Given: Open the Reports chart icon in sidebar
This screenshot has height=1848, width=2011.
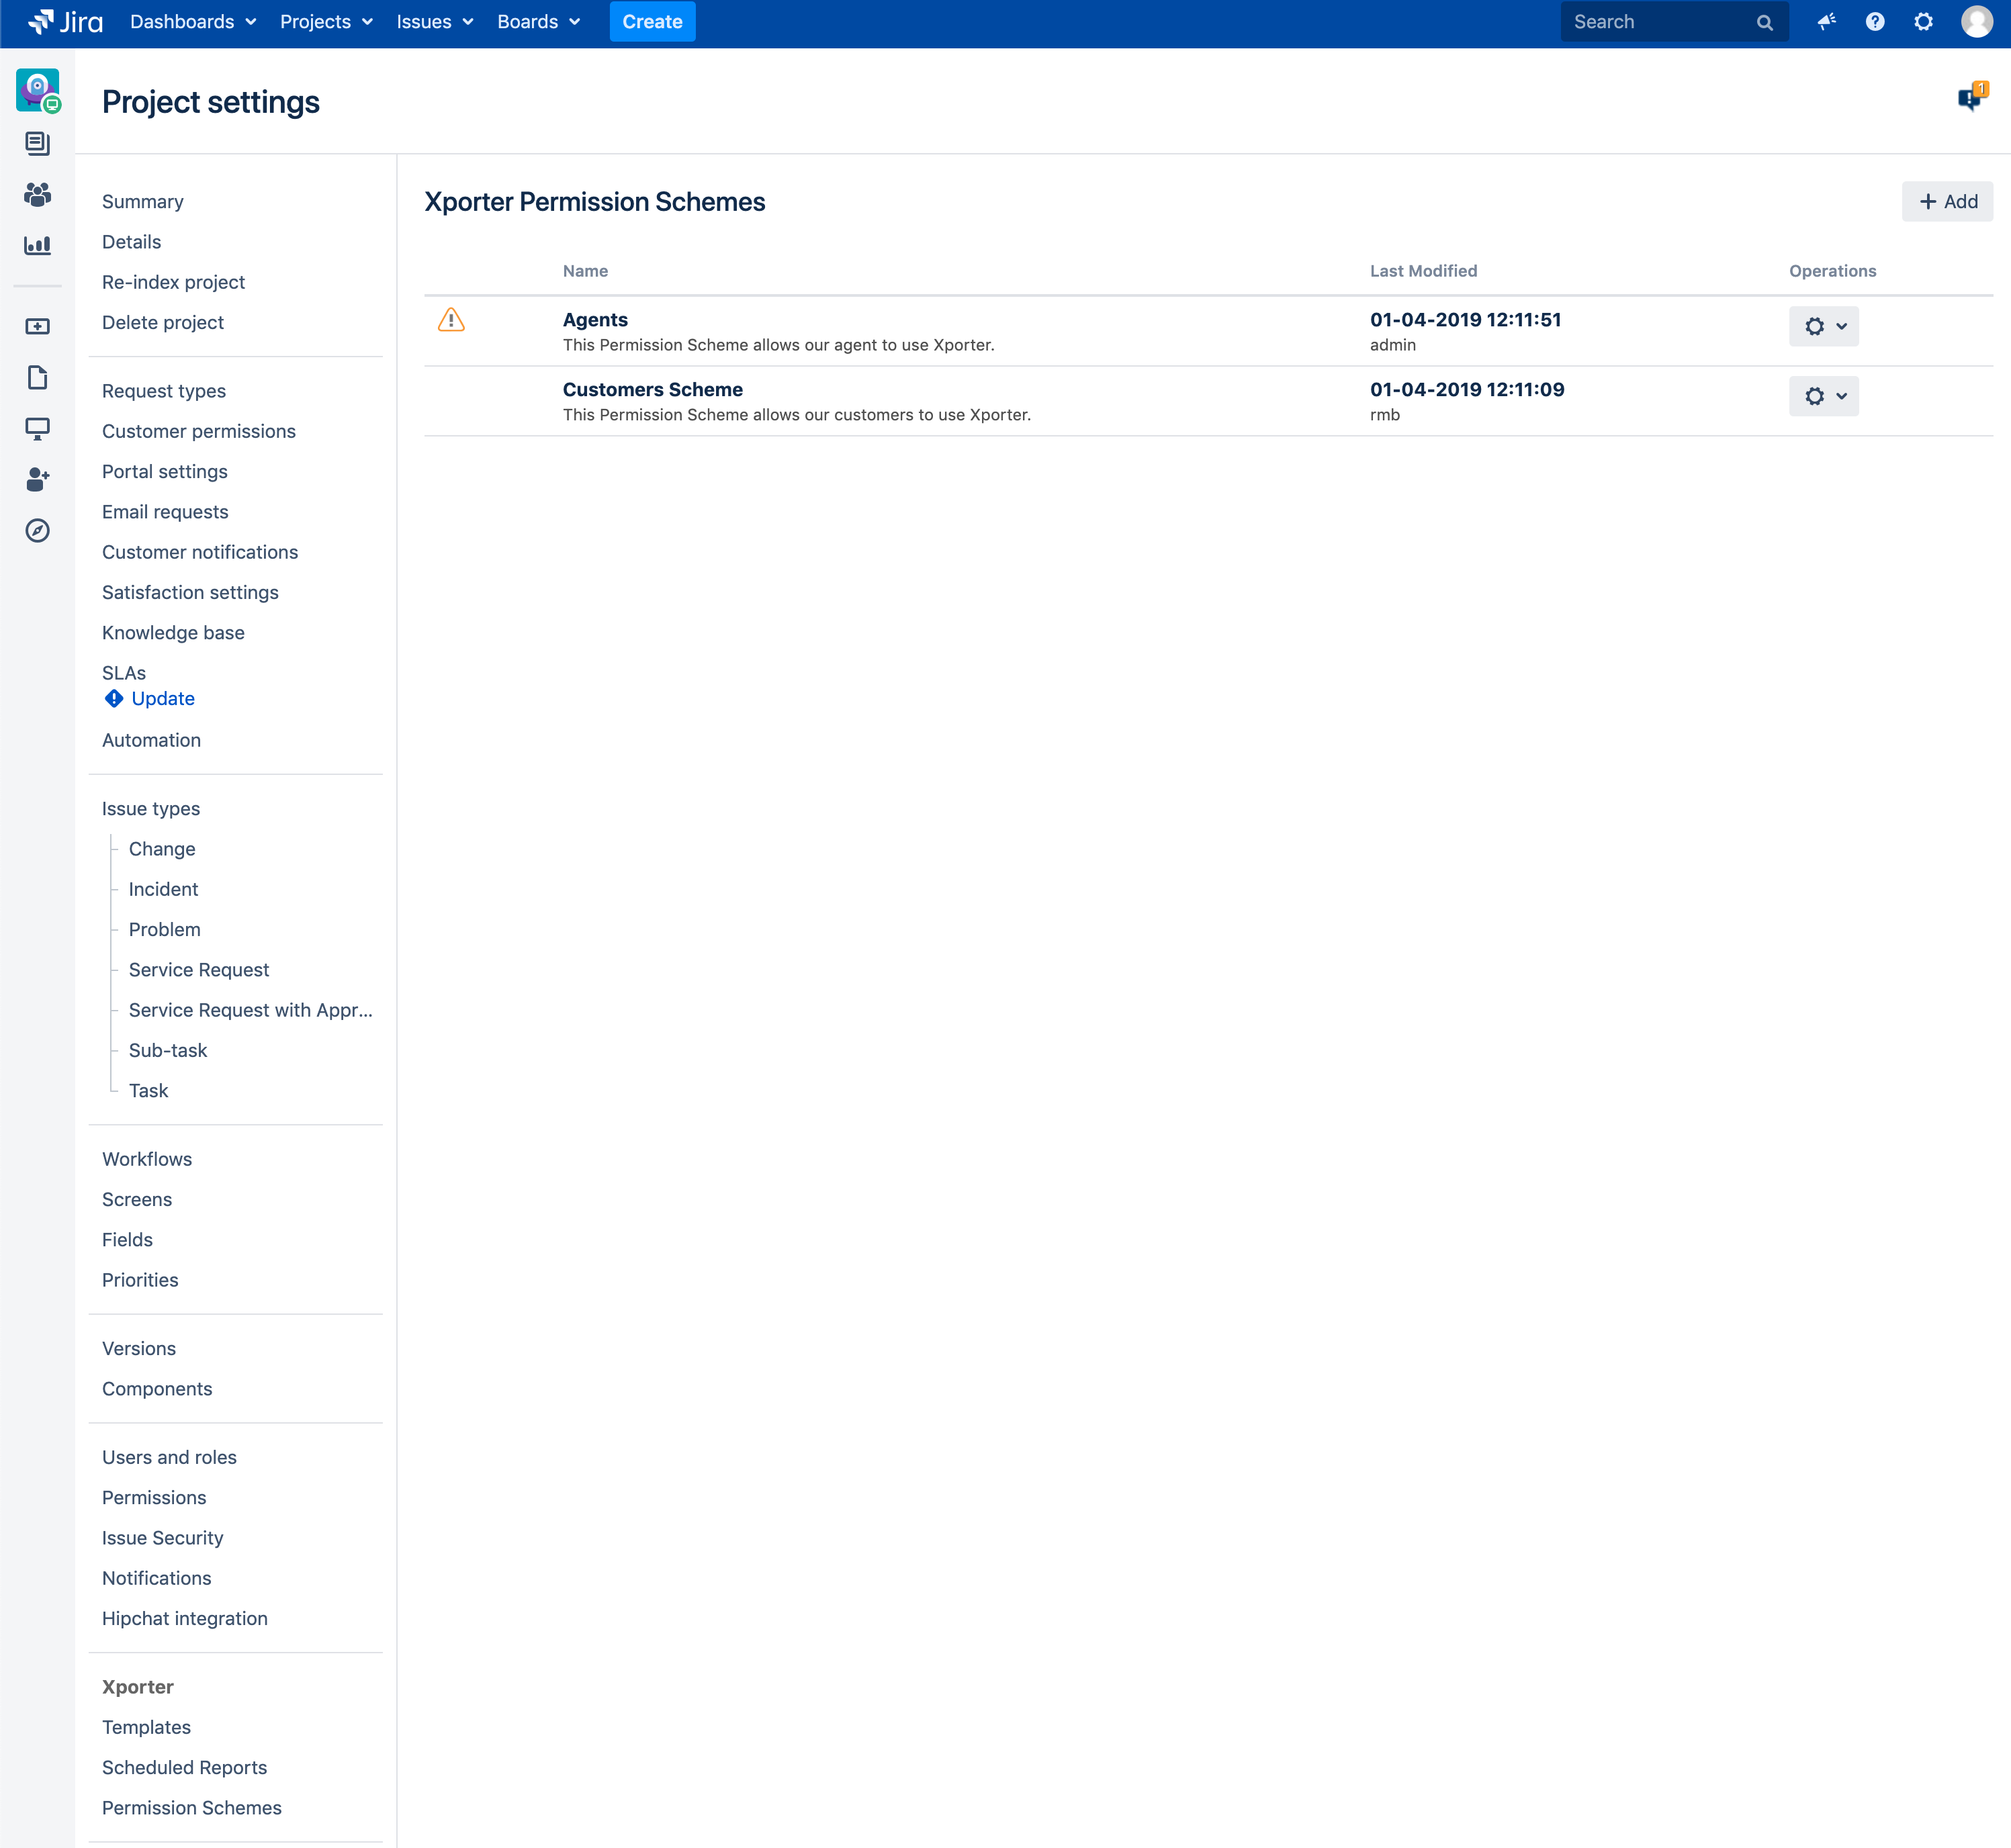Looking at the screenshot, I should click(x=37, y=245).
